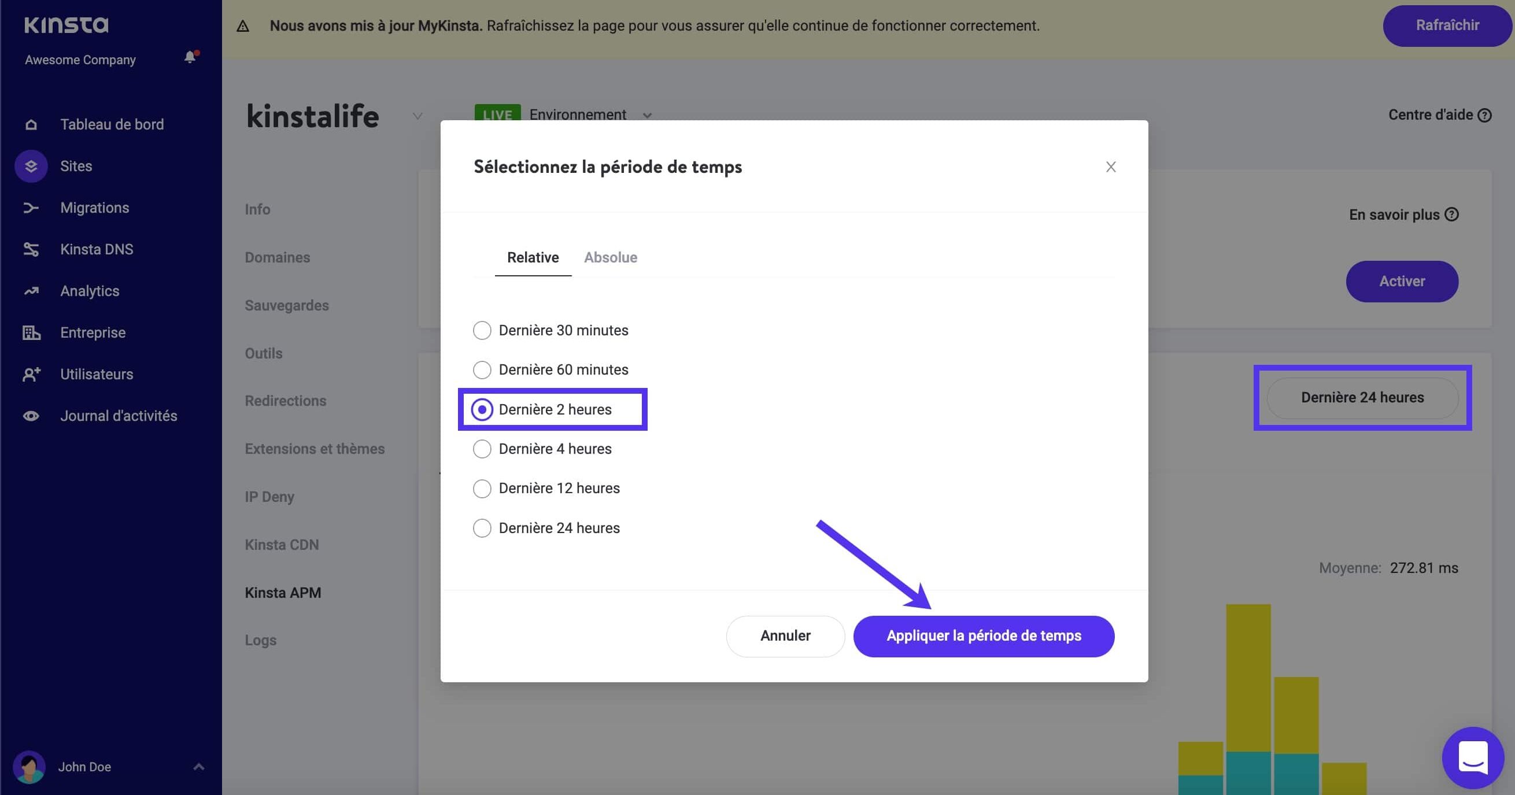Open the notifications bell
The image size is (1515, 795).
click(190, 57)
